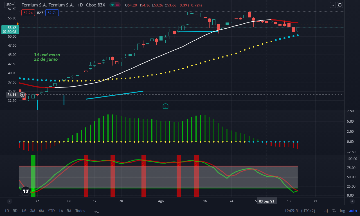This screenshot has width=360, height=216.
Task: Toggle auto scale mode
Action: [353, 211]
